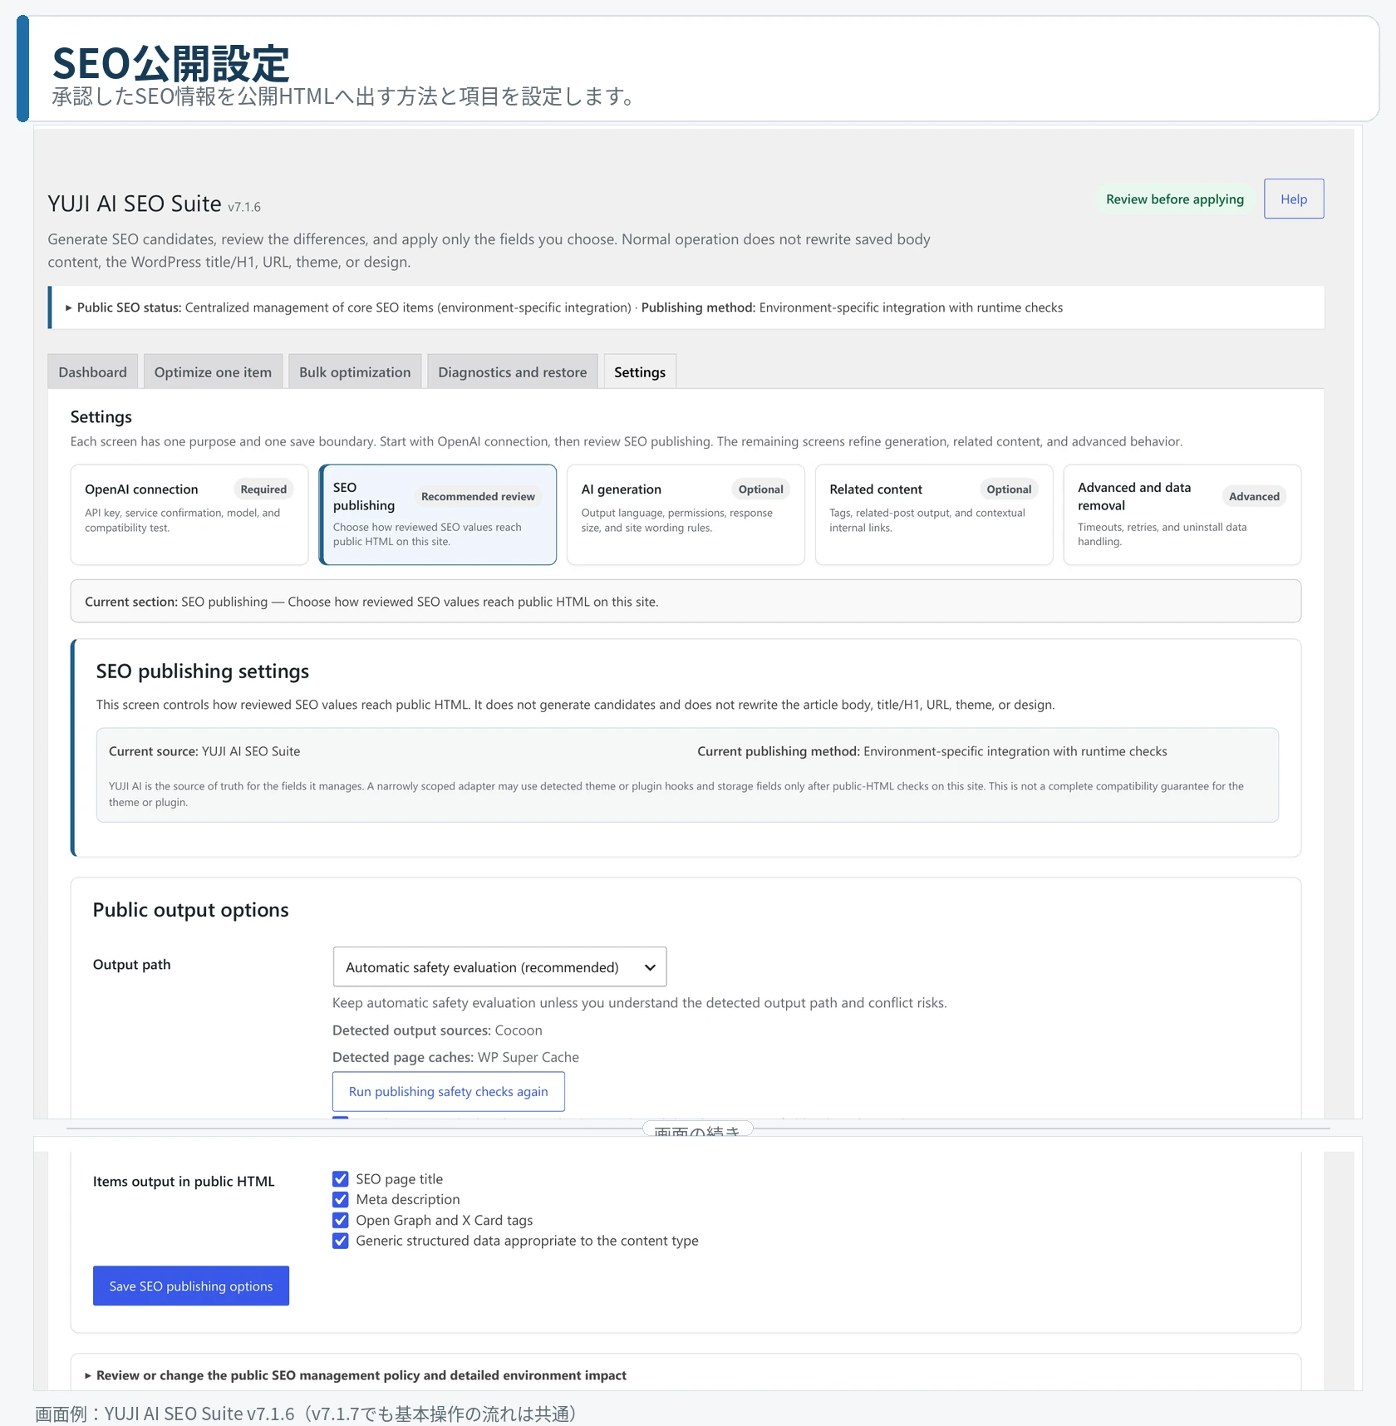Select the Settings tab
This screenshot has width=1396, height=1426.
[640, 371]
